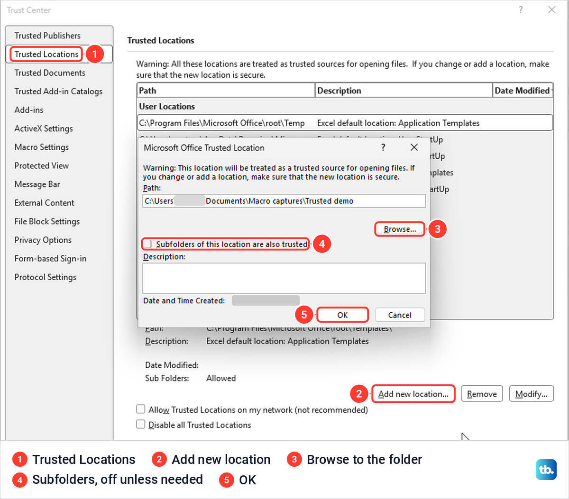Click the 'Sub Folders: Allowed' value text

click(221, 378)
